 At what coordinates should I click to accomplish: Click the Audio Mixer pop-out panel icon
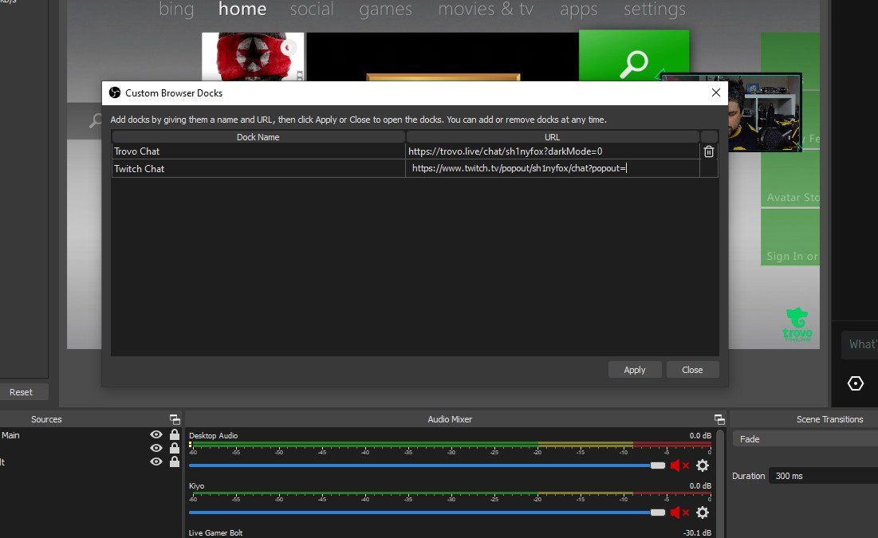click(x=719, y=418)
